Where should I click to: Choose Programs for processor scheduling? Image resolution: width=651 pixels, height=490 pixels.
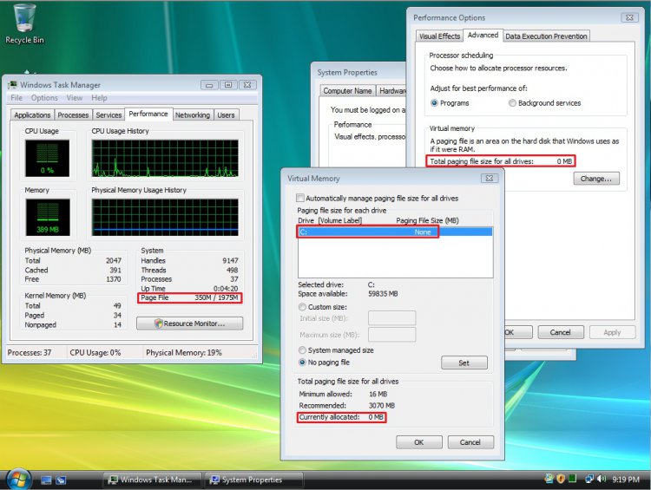click(434, 103)
